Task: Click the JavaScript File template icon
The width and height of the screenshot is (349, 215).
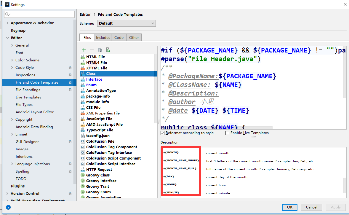Action: click(x=83, y=119)
